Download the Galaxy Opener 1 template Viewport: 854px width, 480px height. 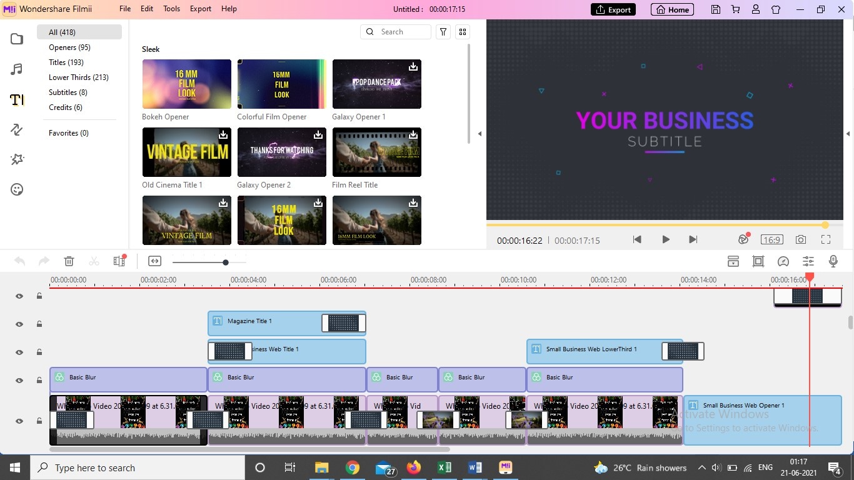tap(413, 67)
